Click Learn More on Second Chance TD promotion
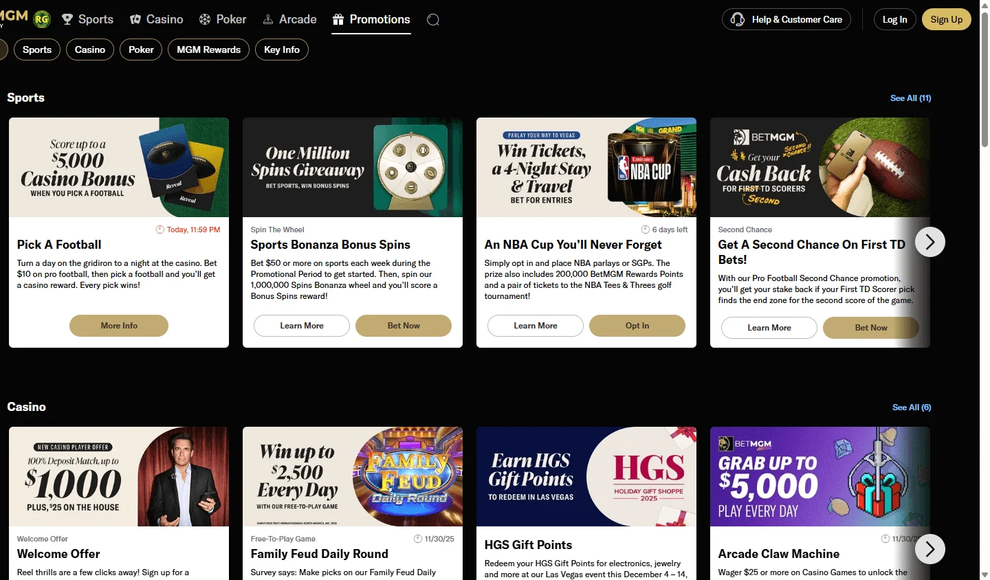This screenshot has height=580, width=990. (x=769, y=328)
